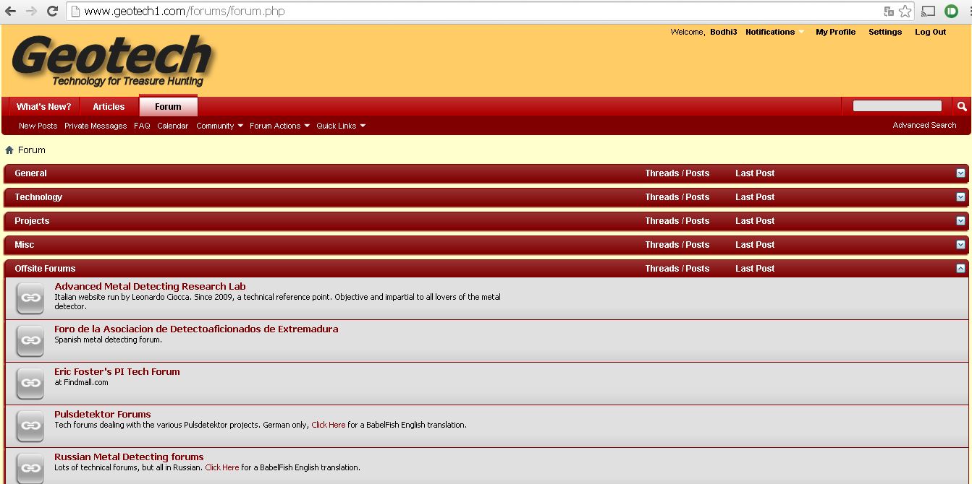Open the Cast icon in browser toolbar
The image size is (972, 484).
[928, 12]
